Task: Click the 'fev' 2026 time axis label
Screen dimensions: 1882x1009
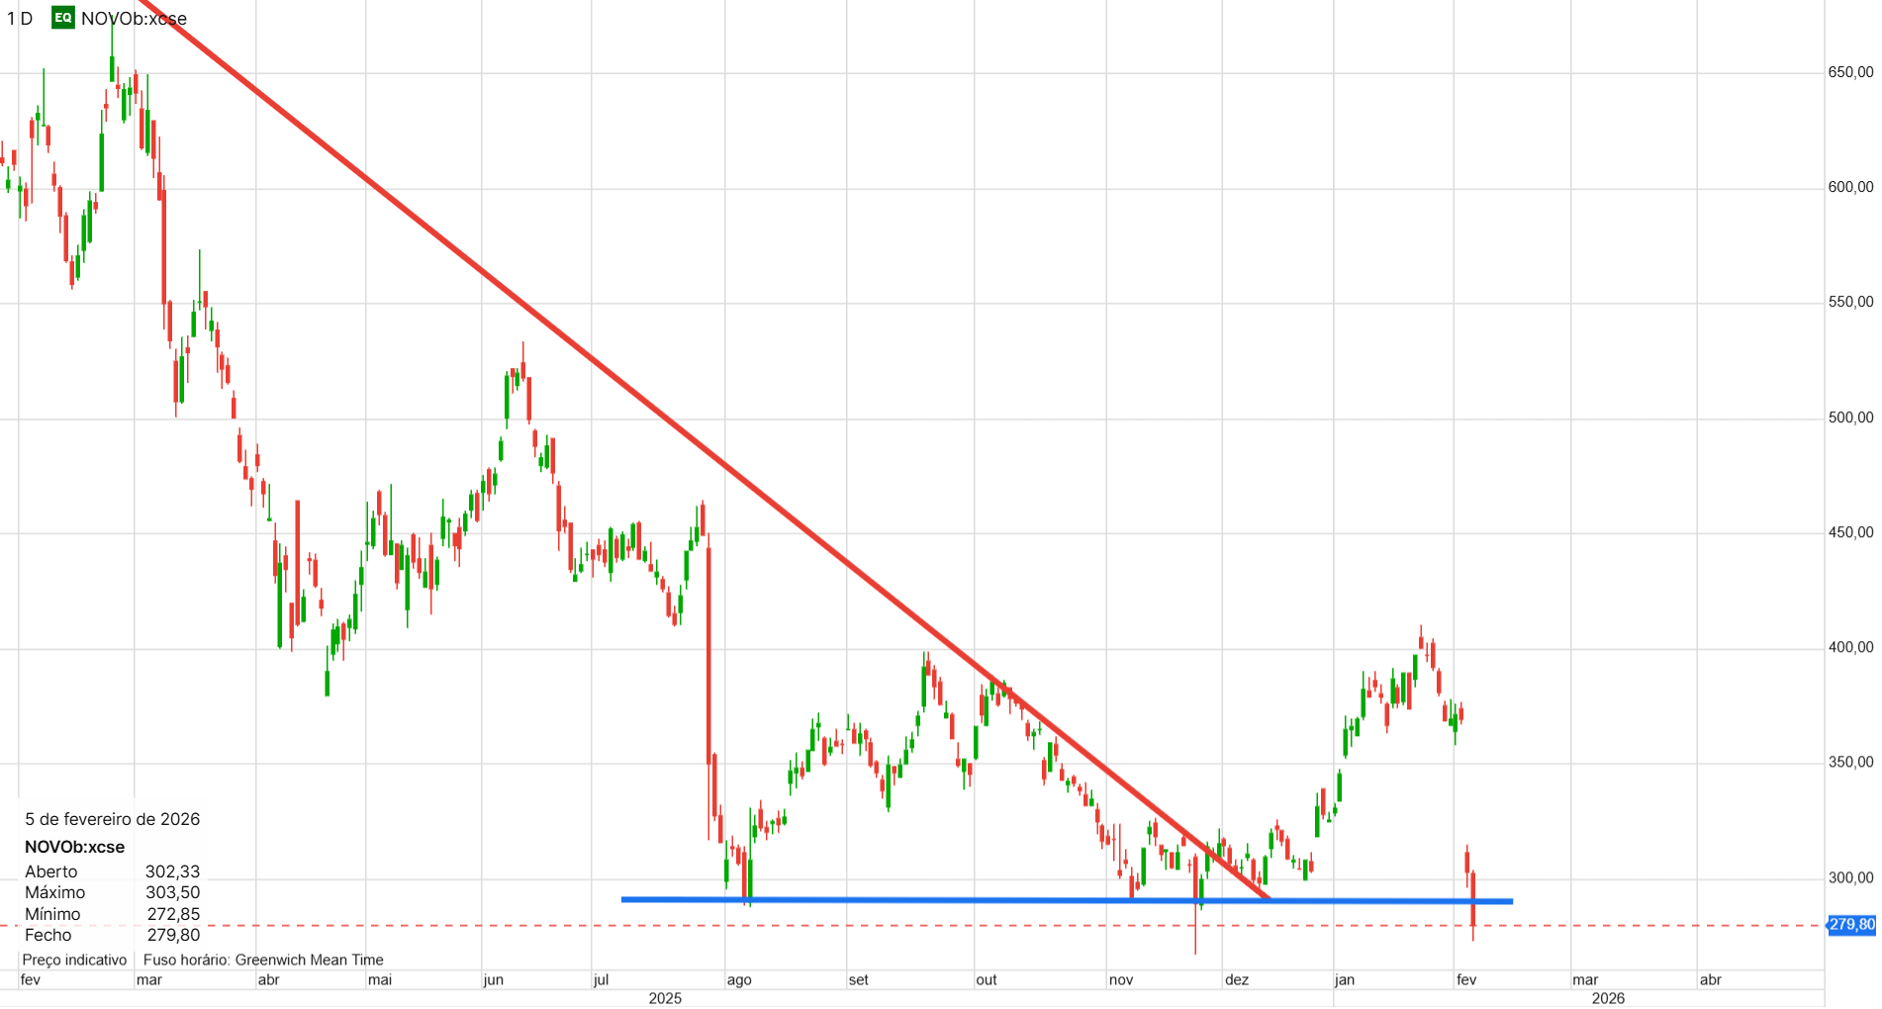Action: pyautogui.click(x=1466, y=979)
